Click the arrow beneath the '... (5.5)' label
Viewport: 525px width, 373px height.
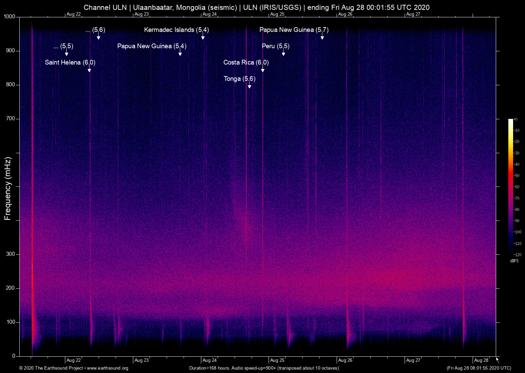[x=67, y=53]
